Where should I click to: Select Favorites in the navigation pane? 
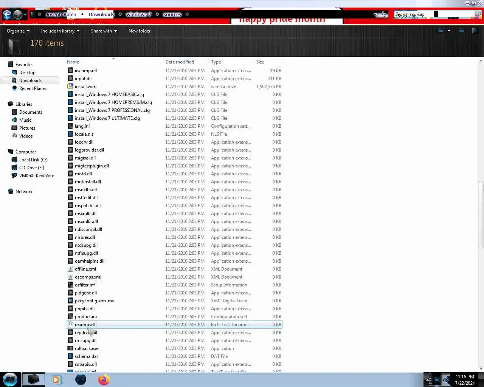click(24, 65)
